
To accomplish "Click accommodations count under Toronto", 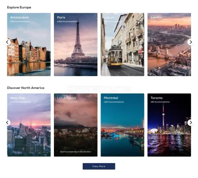I will coord(160,102).
